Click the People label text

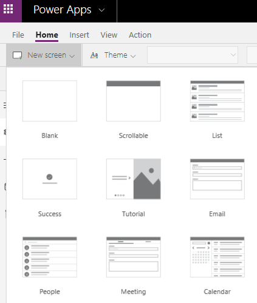(x=50, y=291)
